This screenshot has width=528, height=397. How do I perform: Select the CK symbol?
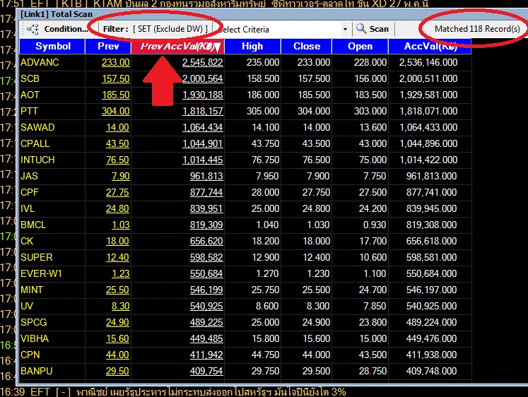(x=27, y=241)
